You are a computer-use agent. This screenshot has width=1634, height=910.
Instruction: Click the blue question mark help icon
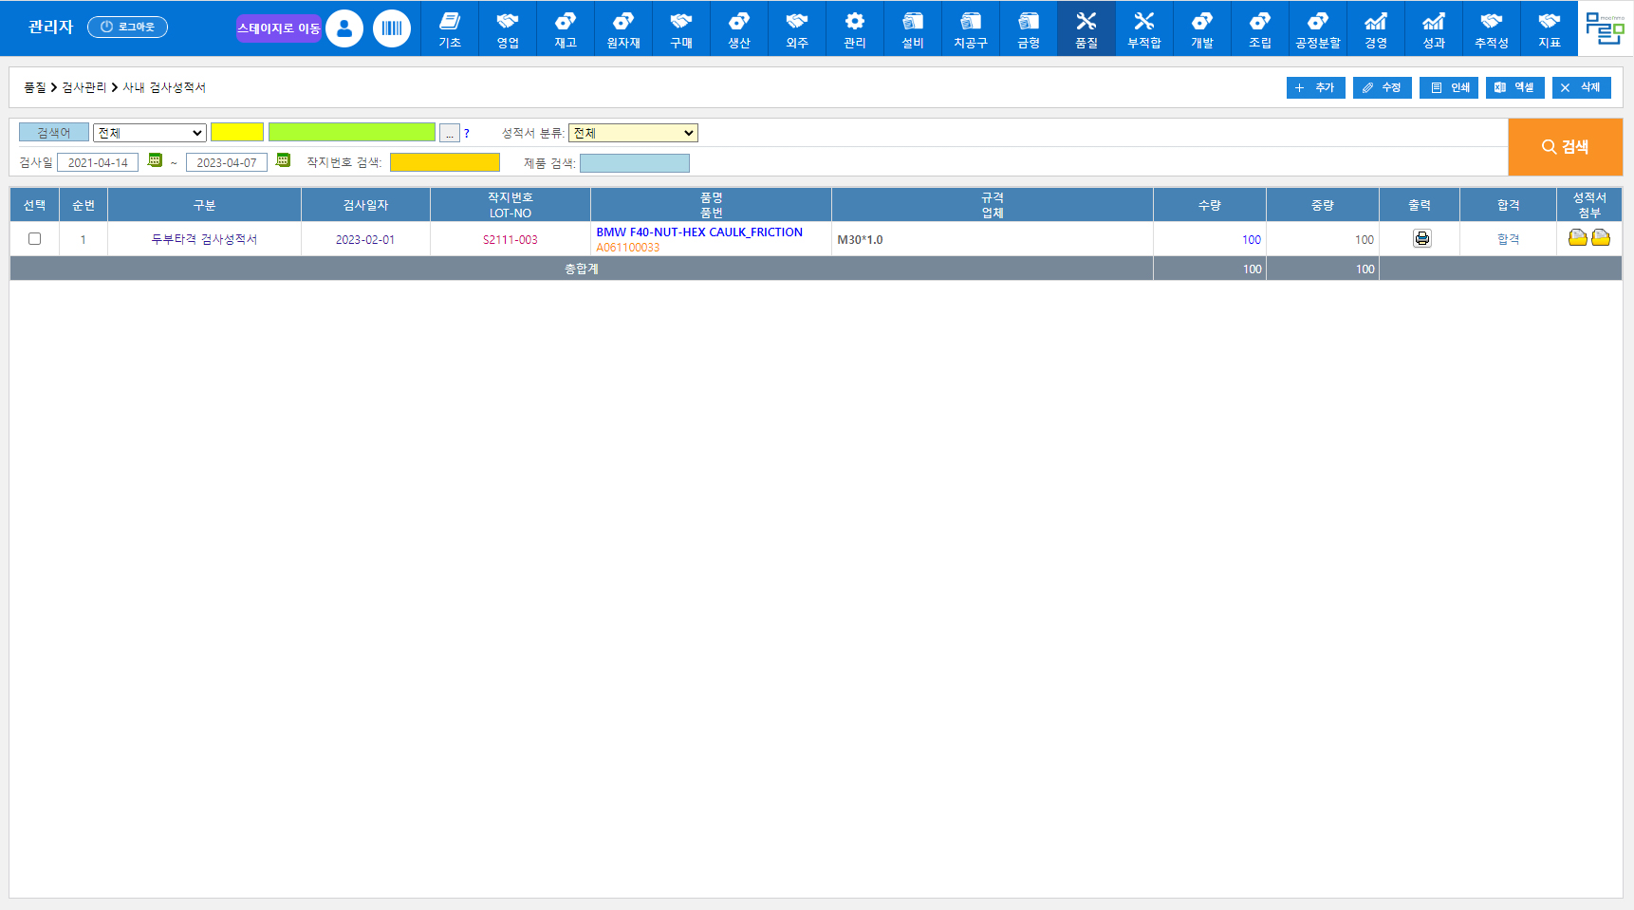(x=467, y=134)
